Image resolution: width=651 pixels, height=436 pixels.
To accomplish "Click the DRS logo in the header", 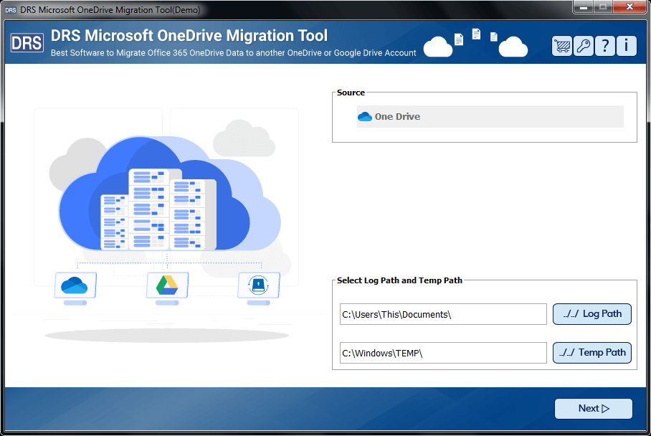I will pos(27,43).
